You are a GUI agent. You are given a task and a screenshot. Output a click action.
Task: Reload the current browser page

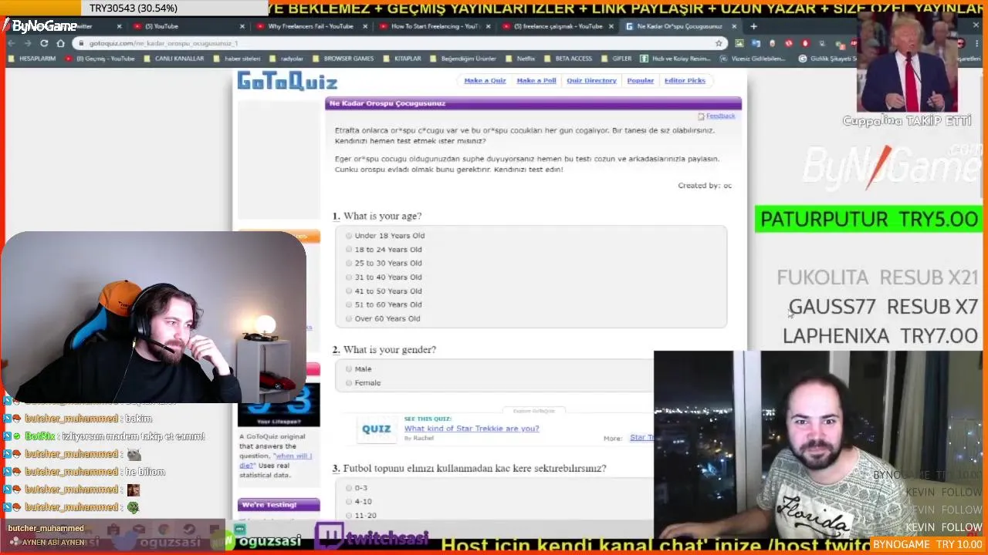tap(44, 43)
